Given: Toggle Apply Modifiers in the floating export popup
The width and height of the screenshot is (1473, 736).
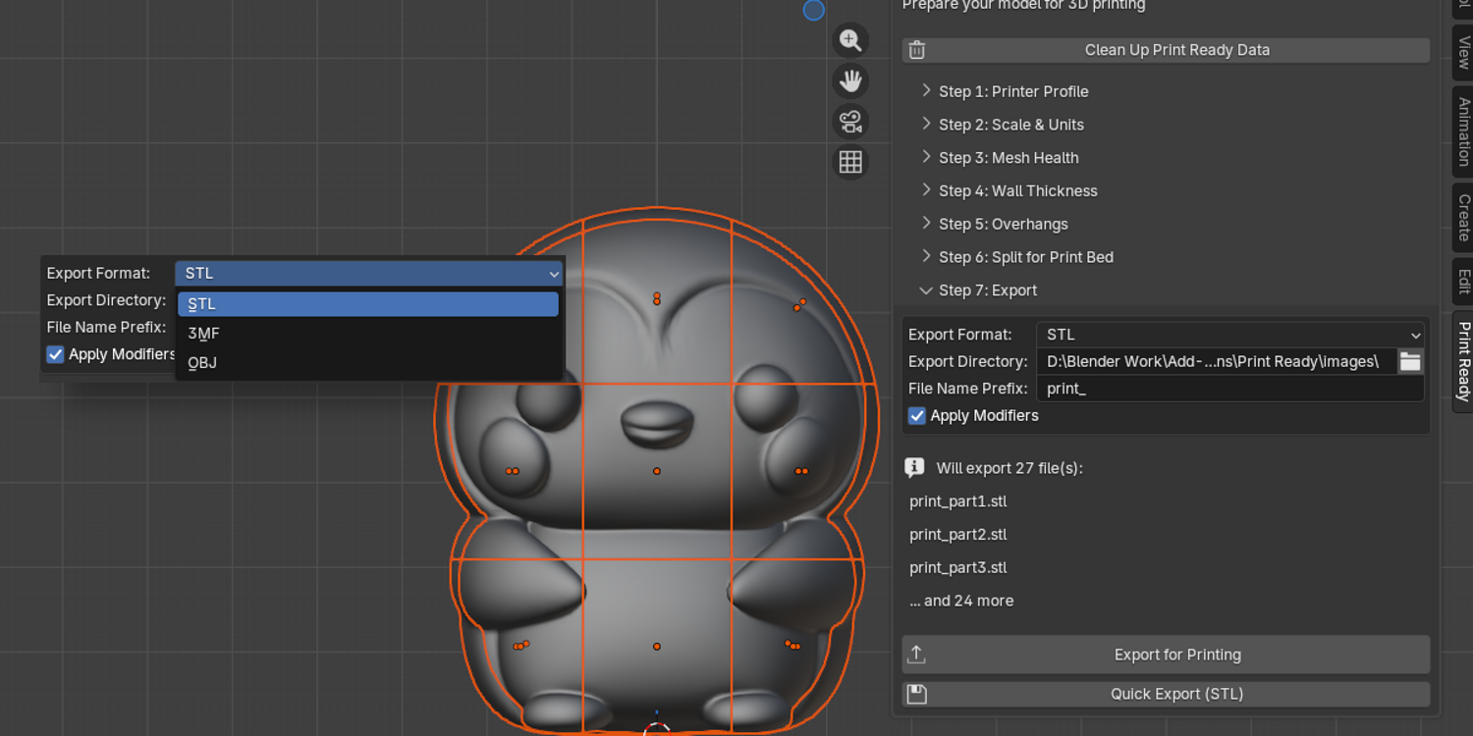Looking at the screenshot, I should point(56,354).
